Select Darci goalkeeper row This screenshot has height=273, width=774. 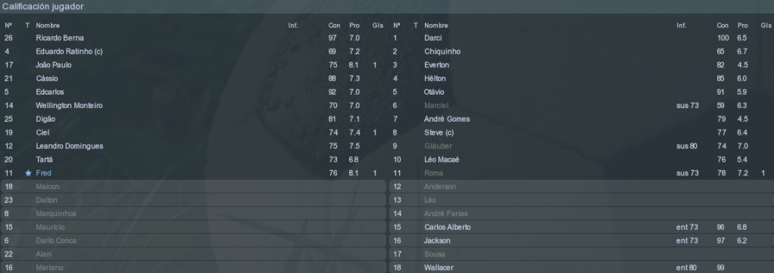pyautogui.click(x=582, y=38)
